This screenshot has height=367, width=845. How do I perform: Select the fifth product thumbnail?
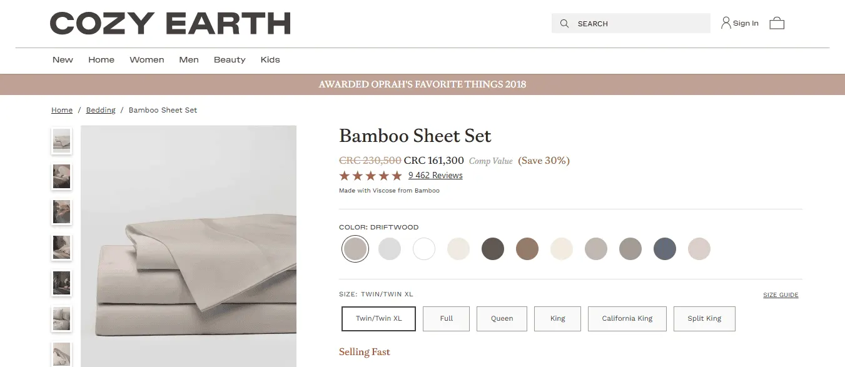tap(62, 283)
